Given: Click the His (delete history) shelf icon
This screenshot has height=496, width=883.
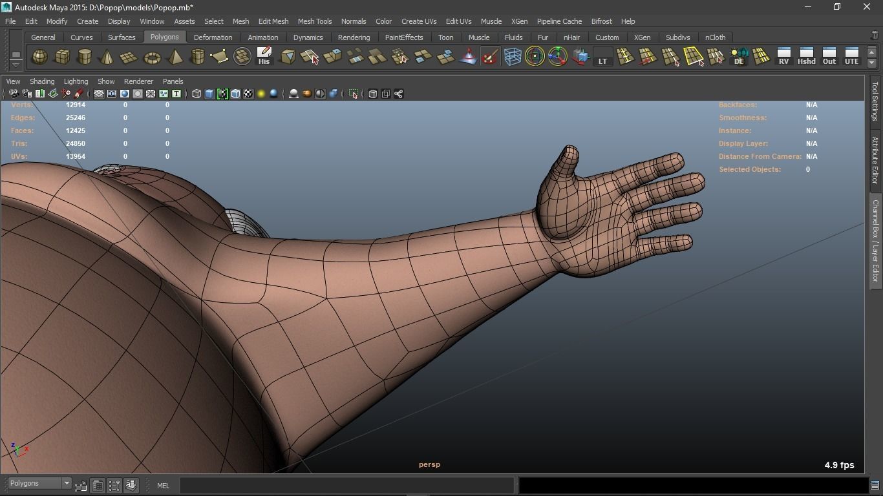Looking at the screenshot, I should [x=264, y=57].
